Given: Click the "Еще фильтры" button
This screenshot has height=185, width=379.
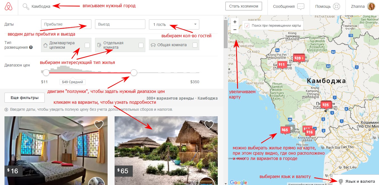Looking at the screenshot, I should (x=25, y=98).
